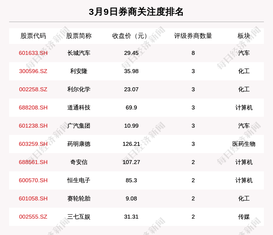
Task: Click sector 汽车 in 长城汽车 row
Action: pos(244,53)
